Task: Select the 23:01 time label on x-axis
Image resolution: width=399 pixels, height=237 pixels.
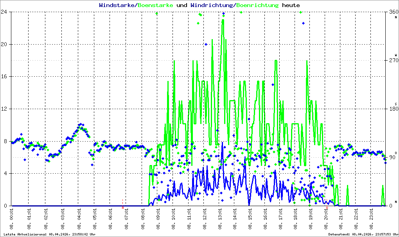Action: pos(372,219)
